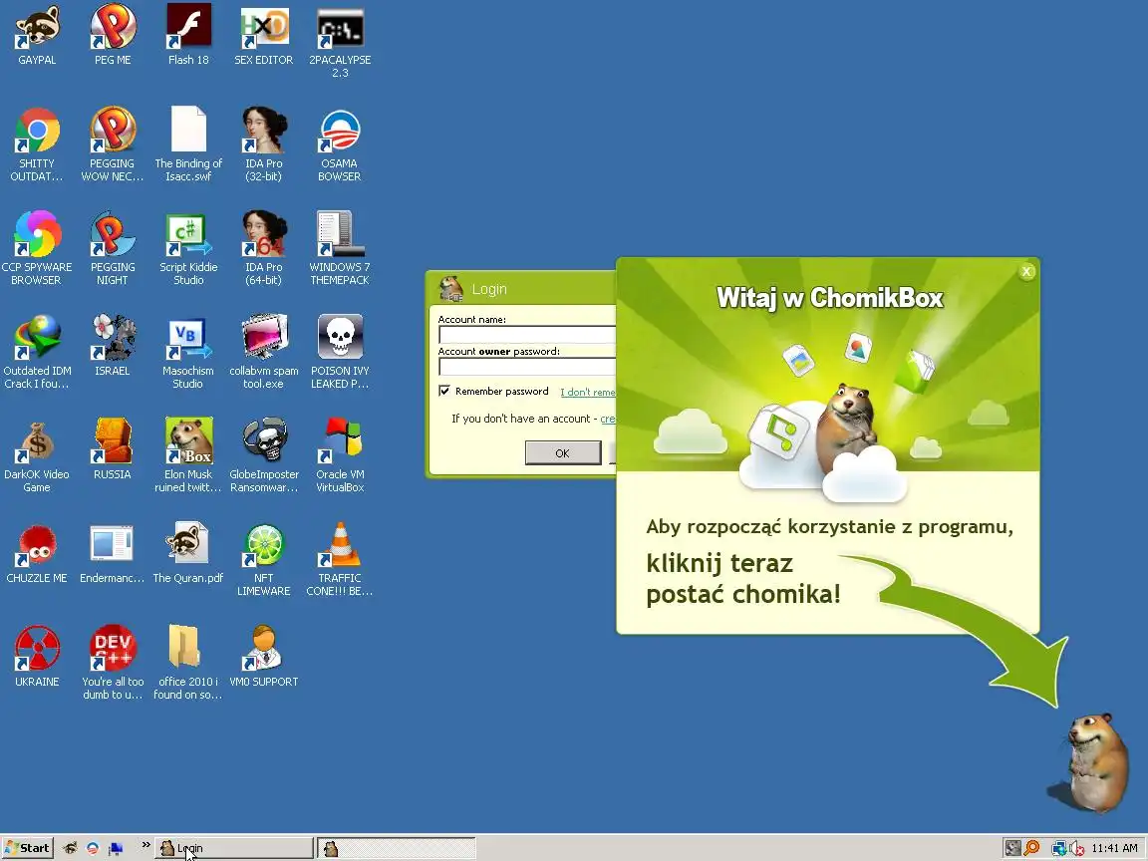This screenshot has width=1148, height=861.
Task: Open the NFT LIMEWARE shortcut
Action: 263,559
